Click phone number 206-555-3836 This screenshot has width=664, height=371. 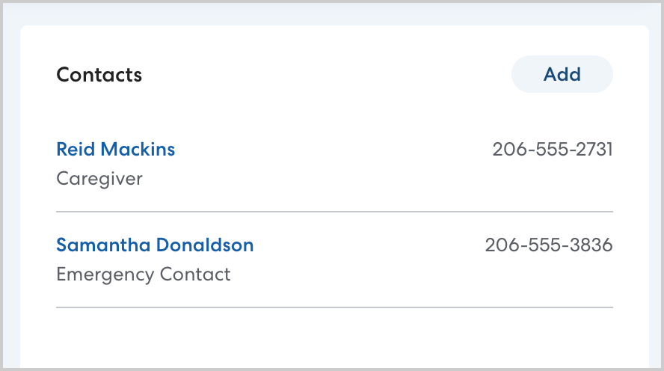(548, 245)
